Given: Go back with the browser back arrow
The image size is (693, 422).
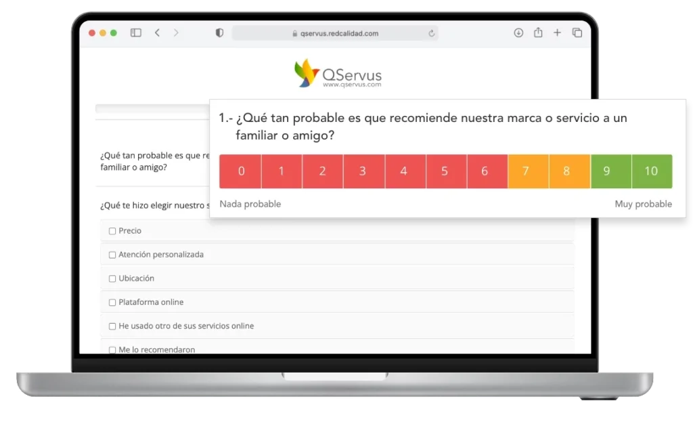Looking at the screenshot, I should [157, 33].
